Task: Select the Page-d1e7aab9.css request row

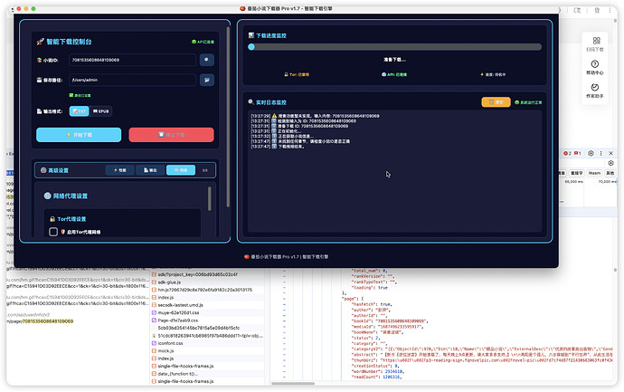Action: click(x=207, y=320)
